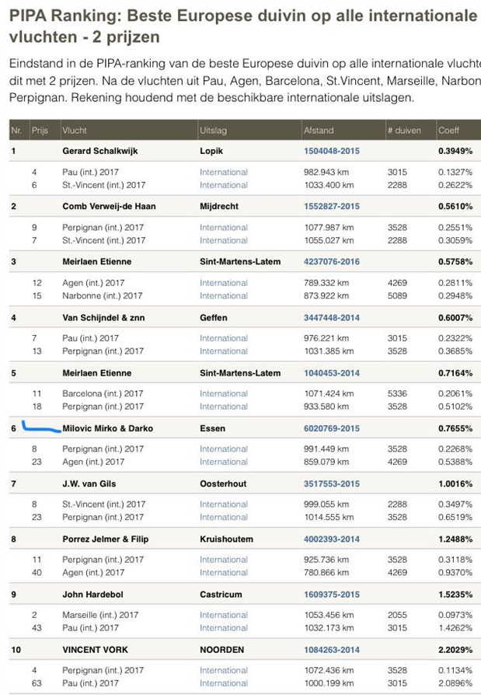The width and height of the screenshot is (481, 695).
Task: Open Milovic pigeon 6020769-2015 link
Action: pyautogui.click(x=331, y=428)
